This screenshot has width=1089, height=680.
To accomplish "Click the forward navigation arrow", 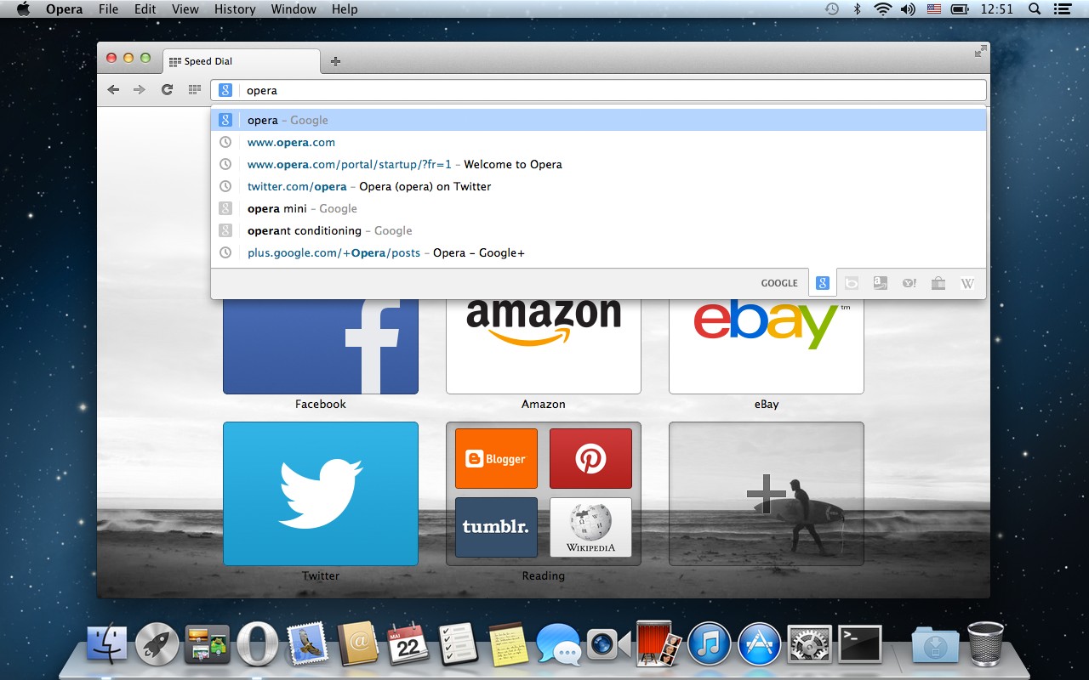I will point(140,89).
